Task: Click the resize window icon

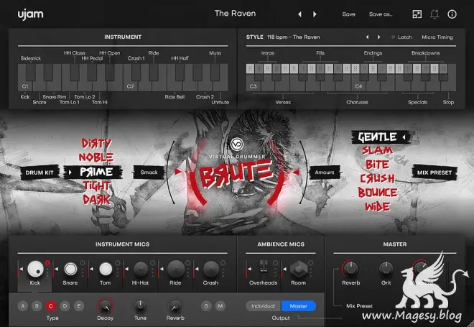Action: [417, 14]
